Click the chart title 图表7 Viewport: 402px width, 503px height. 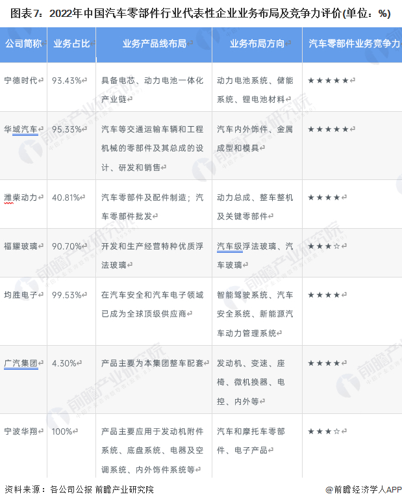pyautogui.click(x=201, y=14)
